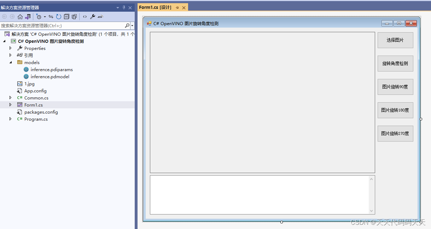431x229 pixels.
Task: Open the Solution Explorer window position dropdown
Action: tap(117, 7)
